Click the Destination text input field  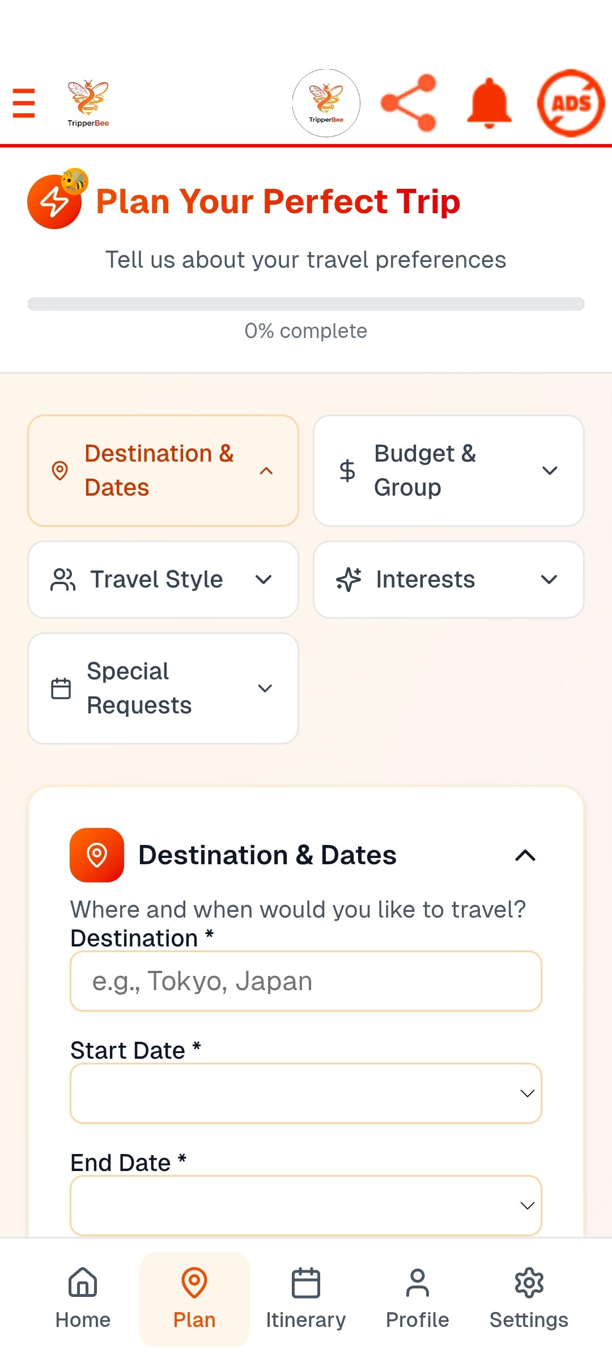[x=306, y=981]
